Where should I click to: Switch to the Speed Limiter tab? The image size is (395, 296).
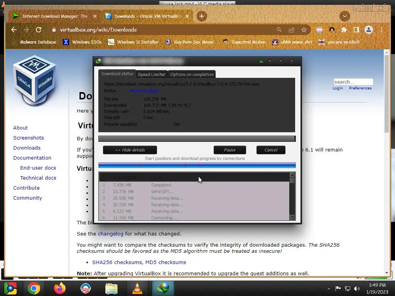[152, 74]
